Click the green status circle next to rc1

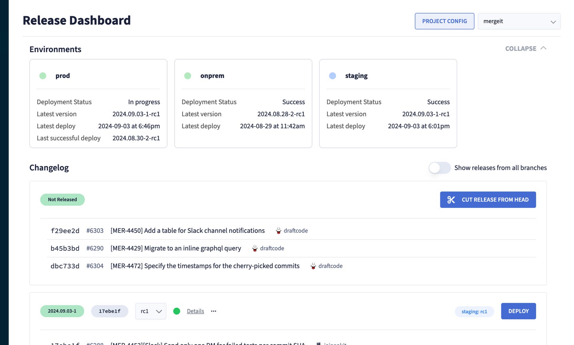[177, 311]
